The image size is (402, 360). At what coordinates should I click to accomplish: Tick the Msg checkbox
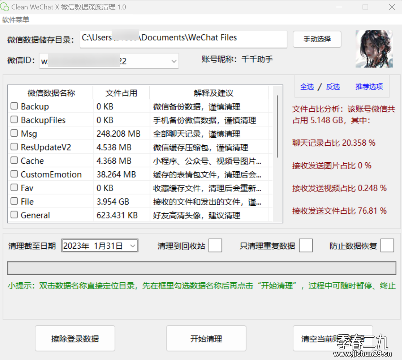coord(14,133)
